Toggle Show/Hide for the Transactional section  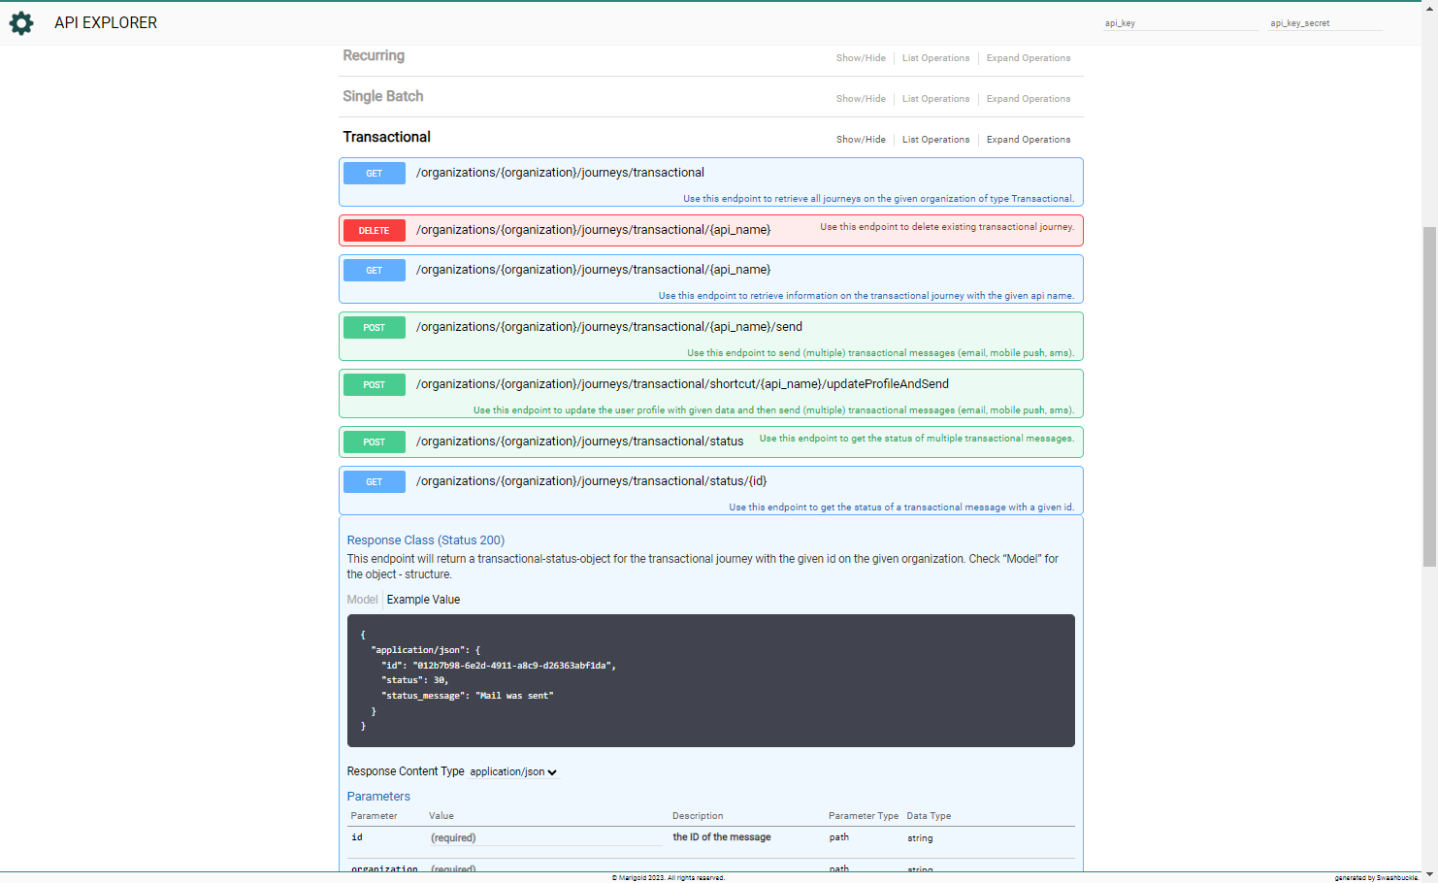click(861, 140)
